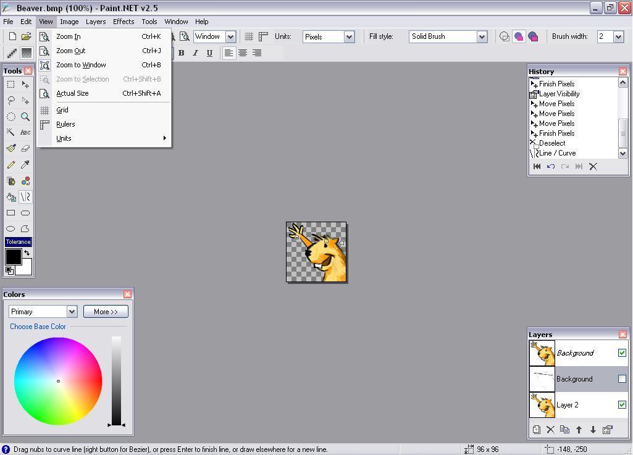The image size is (633, 455).
Task: Choose the Paint Bucket tool
Action: [x=10, y=197]
